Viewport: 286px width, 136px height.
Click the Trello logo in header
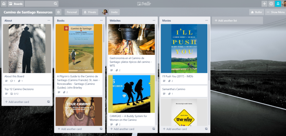(x=144, y=4)
